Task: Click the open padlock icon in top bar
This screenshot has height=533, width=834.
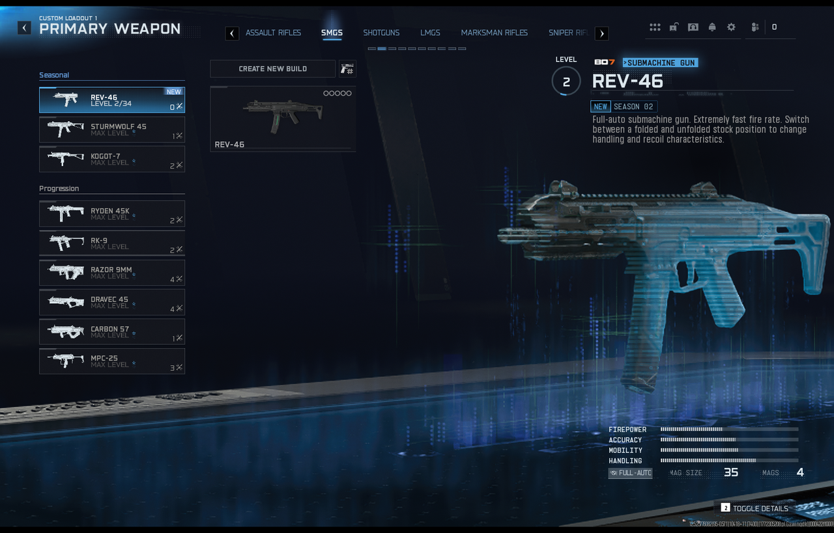Action: point(674,27)
